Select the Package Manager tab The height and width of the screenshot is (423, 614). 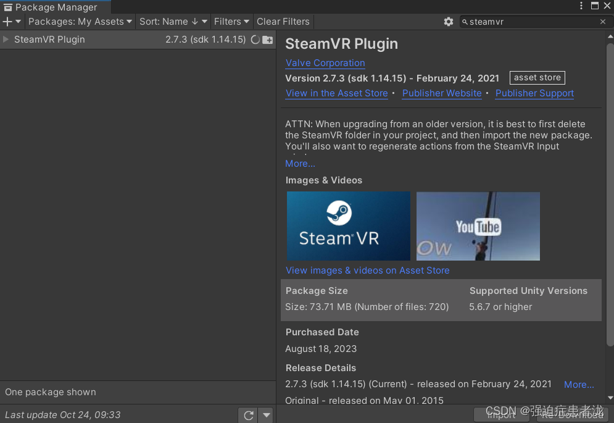(56, 7)
